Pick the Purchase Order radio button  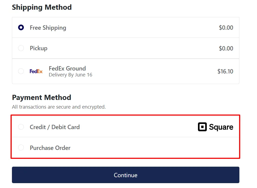pyautogui.click(x=21, y=147)
